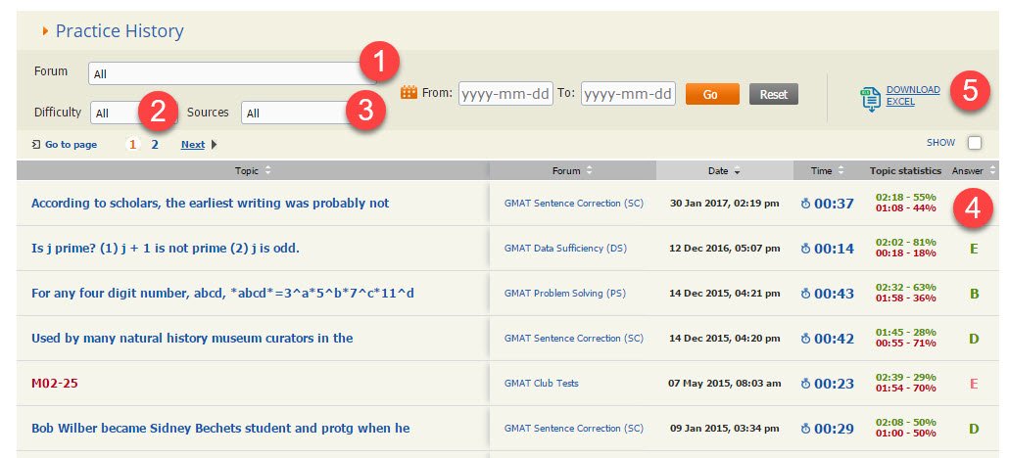This screenshot has height=458, width=1009.
Task: Open the Download Excel link
Action: point(912,95)
